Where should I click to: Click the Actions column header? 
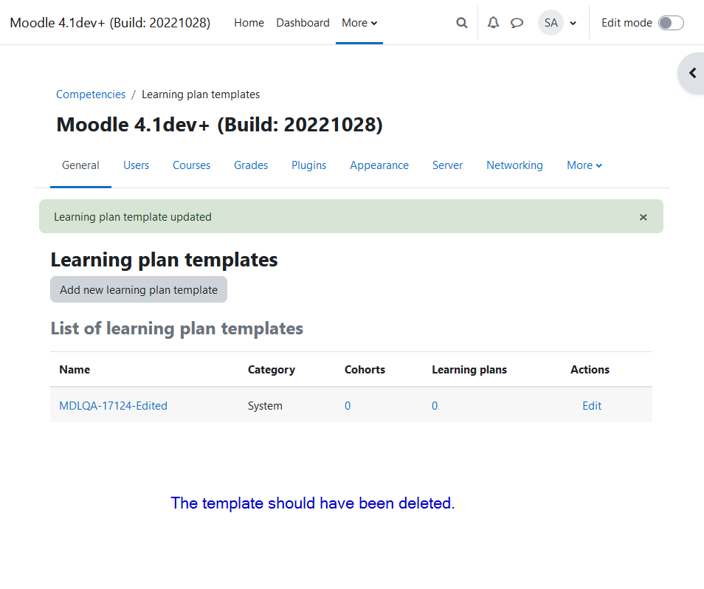coord(590,370)
